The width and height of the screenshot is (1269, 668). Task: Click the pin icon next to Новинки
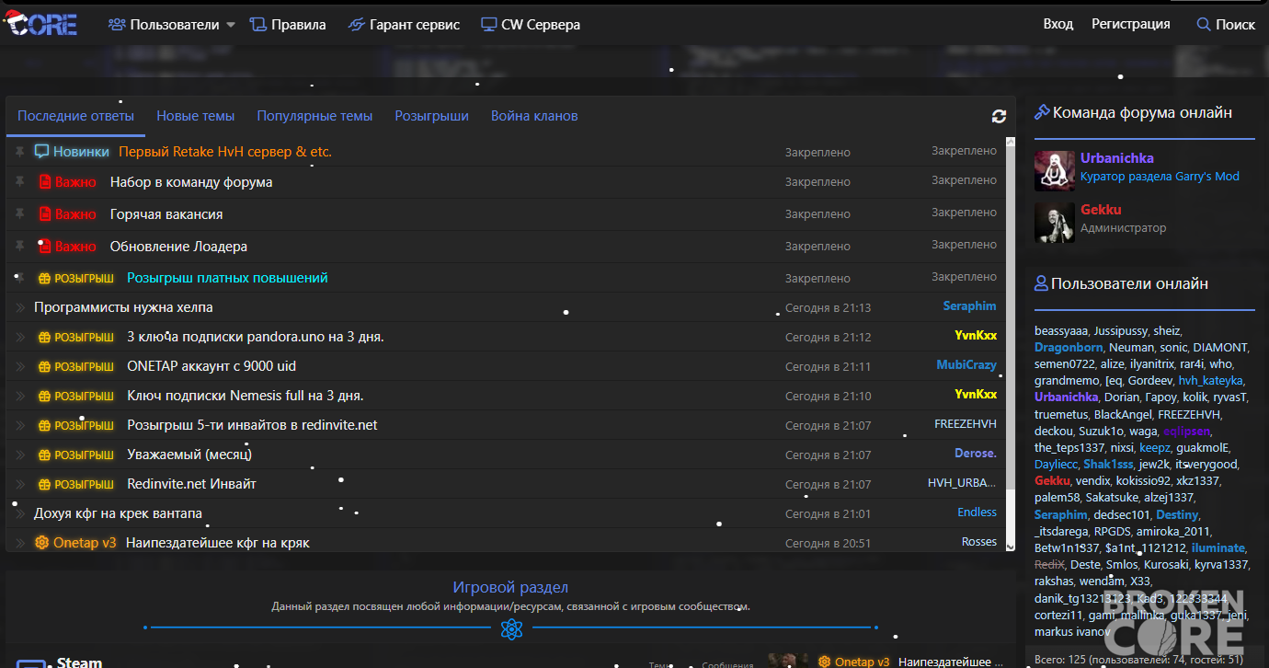(x=20, y=152)
